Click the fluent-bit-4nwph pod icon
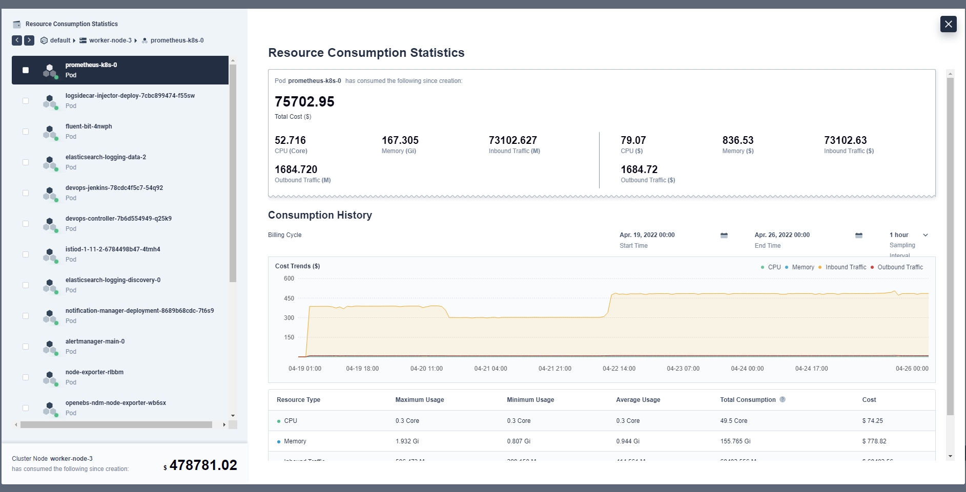 point(50,132)
